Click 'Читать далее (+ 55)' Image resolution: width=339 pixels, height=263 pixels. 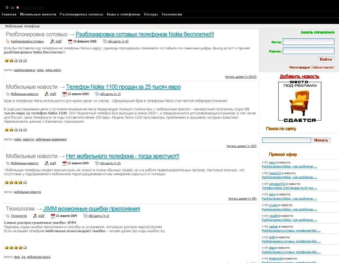click(242, 199)
